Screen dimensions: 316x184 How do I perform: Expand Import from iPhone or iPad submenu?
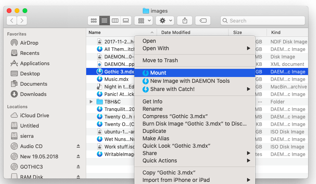point(195,180)
